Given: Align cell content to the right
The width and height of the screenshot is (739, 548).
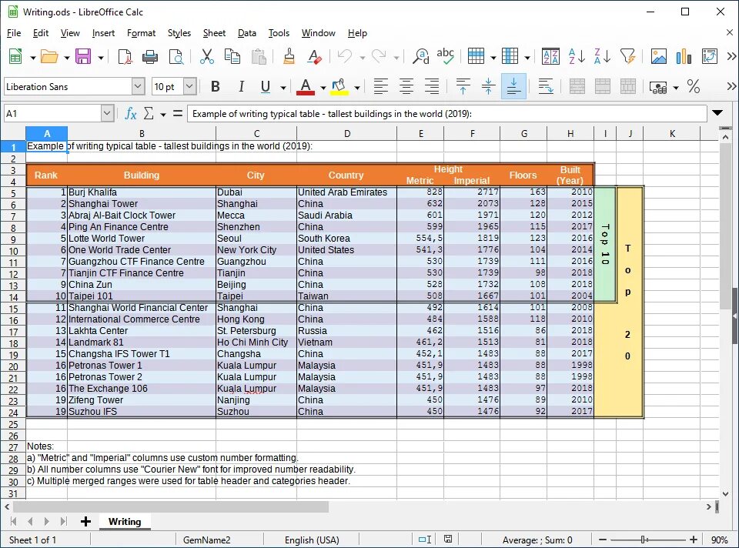Looking at the screenshot, I should (432, 87).
